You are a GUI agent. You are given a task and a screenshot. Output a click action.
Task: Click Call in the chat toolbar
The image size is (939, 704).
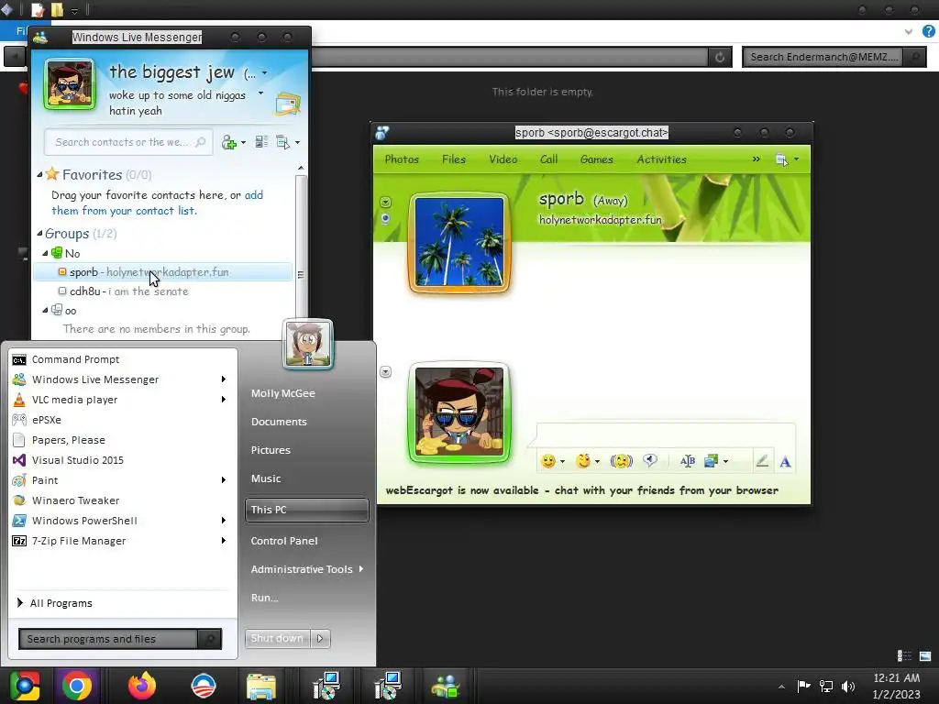548,159
